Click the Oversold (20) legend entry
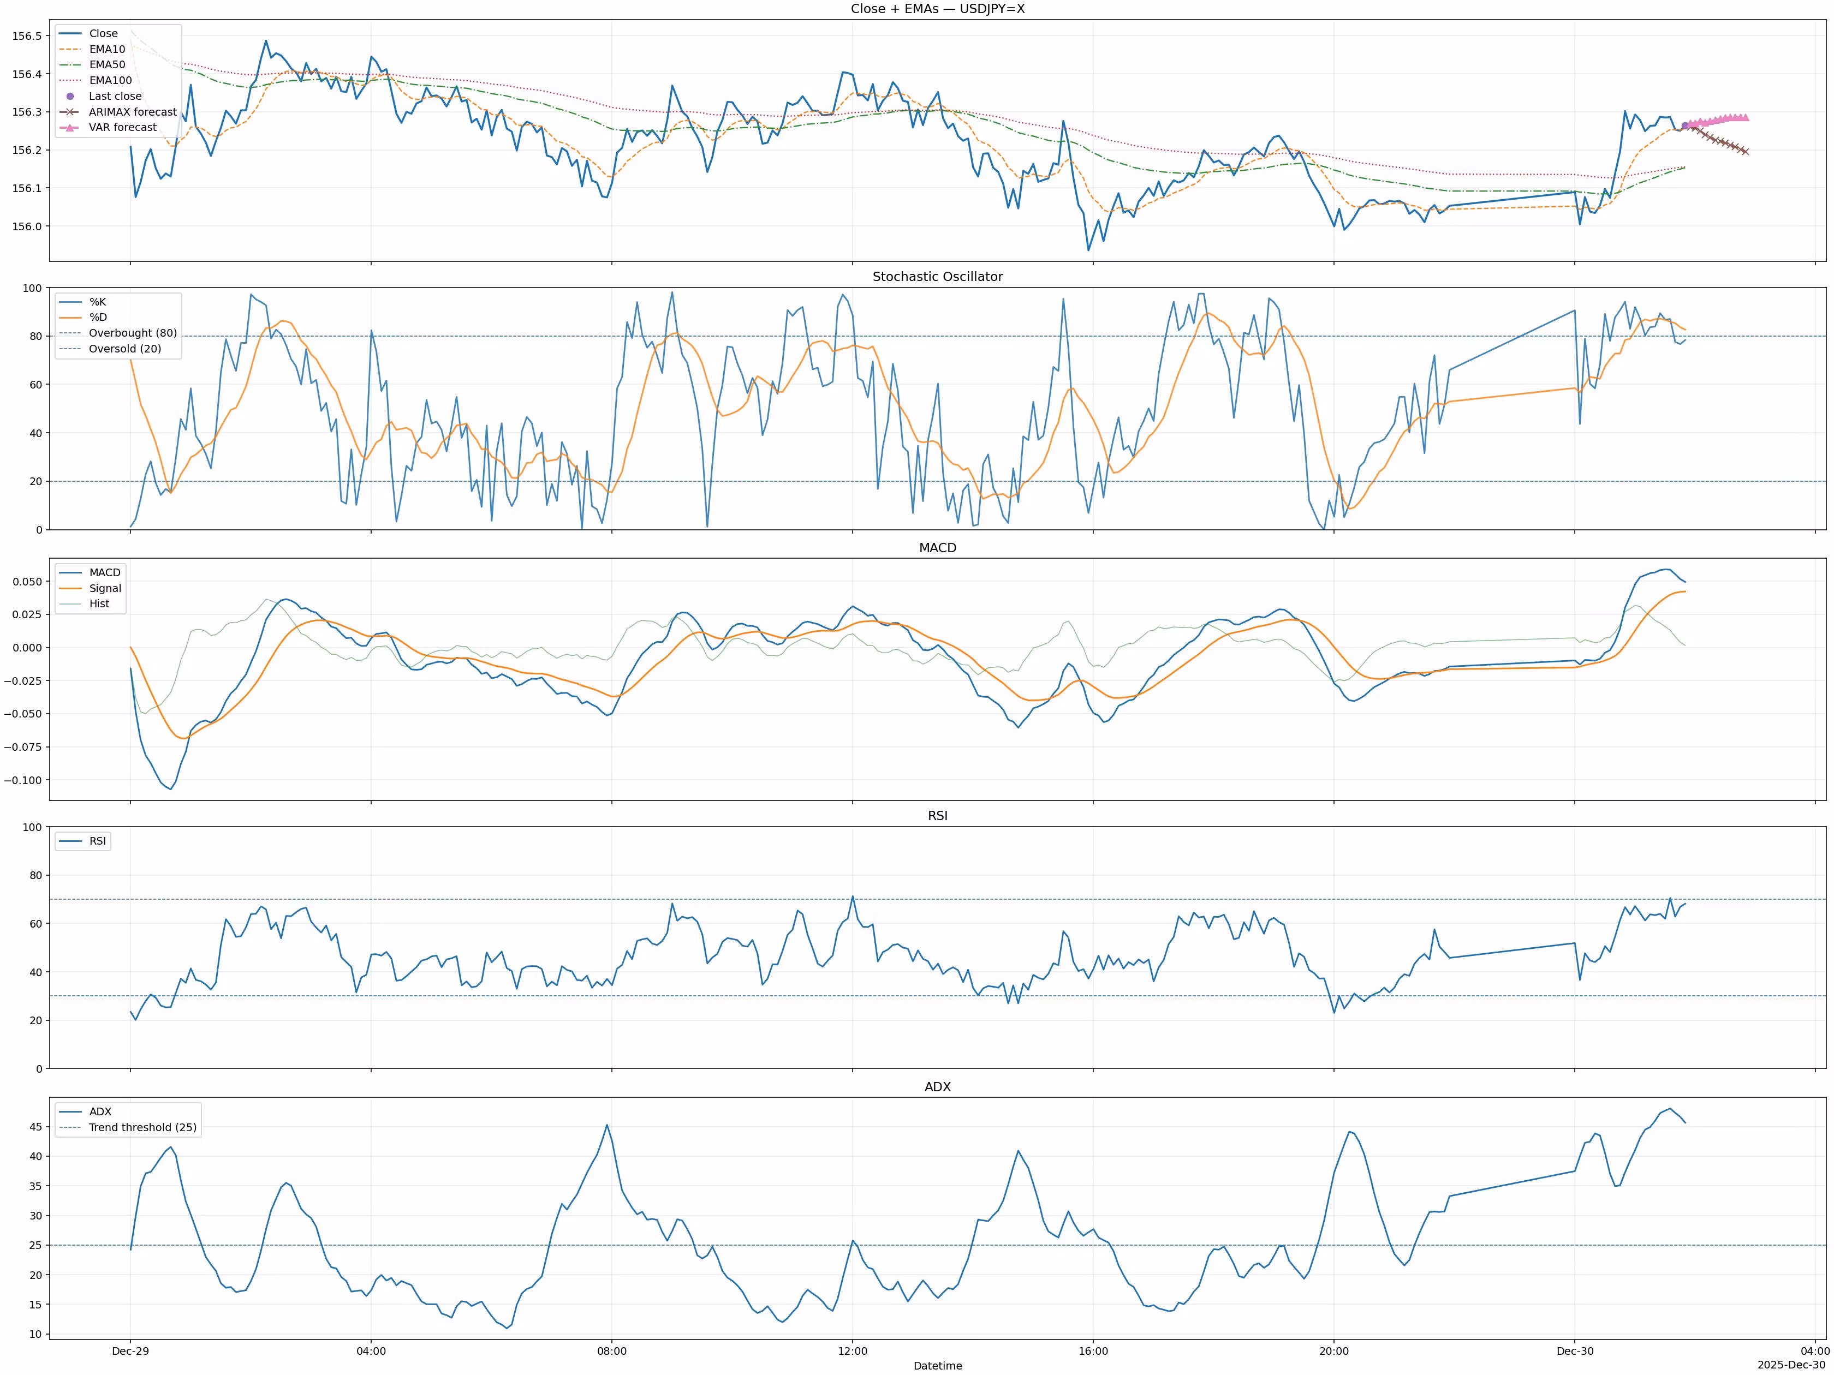 [x=124, y=349]
